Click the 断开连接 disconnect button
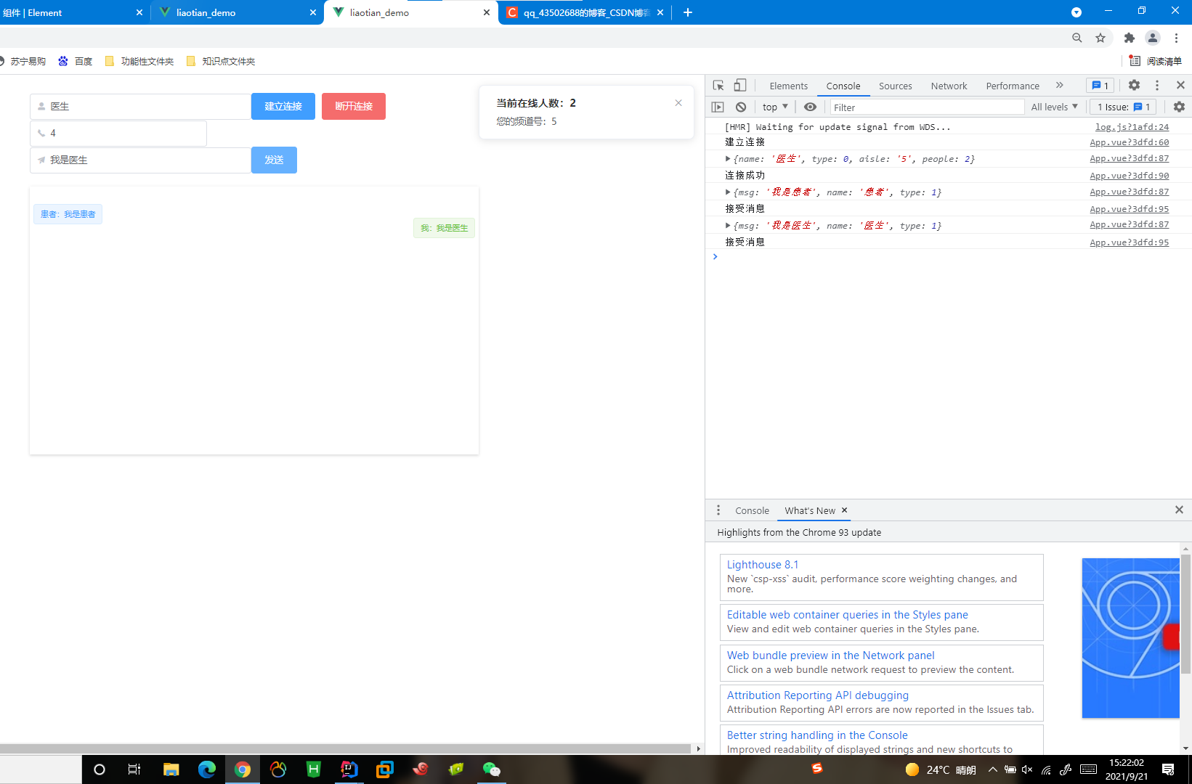The image size is (1192, 784). (x=354, y=106)
